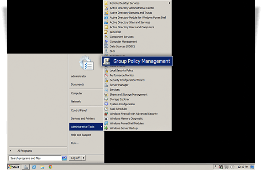The image size is (262, 170).
Task: Open Computer from the Start menu
Action: point(77,93)
